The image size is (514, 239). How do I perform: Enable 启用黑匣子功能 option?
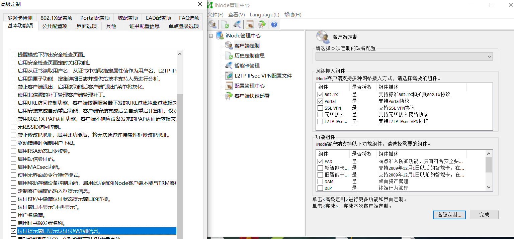tap(13, 79)
